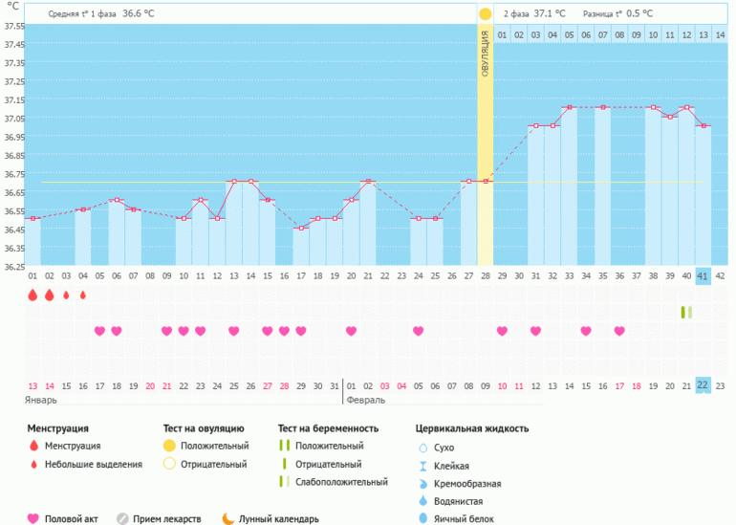Image resolution: width=736 pixels, height=525 pixels.
Task: Click the Половой акт heart legend icon
Action: pyautogui.click(x=33, y=518)
